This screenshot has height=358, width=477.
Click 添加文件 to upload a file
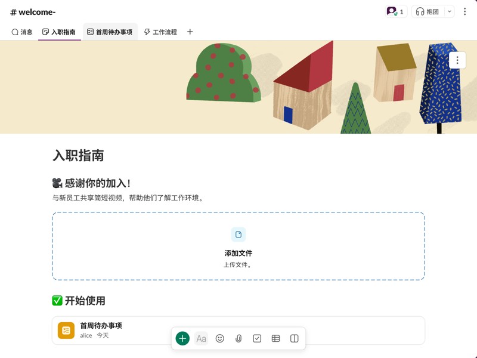click(x=238, y=252)
